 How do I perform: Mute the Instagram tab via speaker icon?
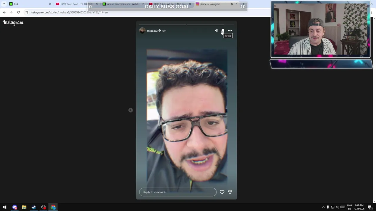point(232,4)
